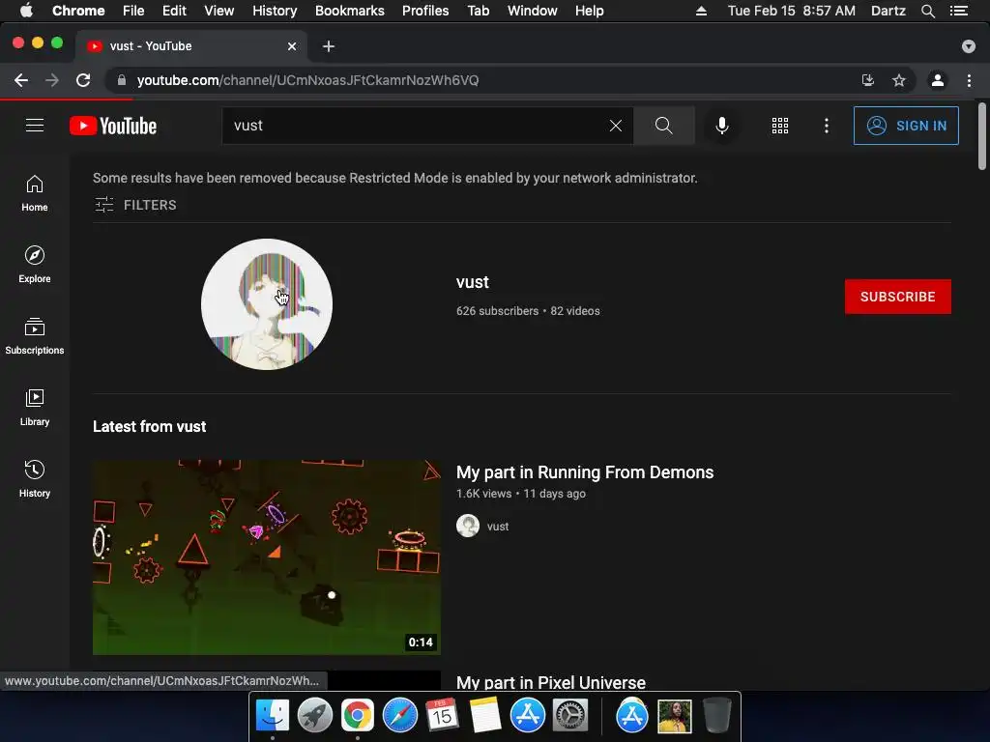Viewport: 990px width, 742px height.
Task: Click the eject icon in menu bar
Action: (x=701, y=11)
